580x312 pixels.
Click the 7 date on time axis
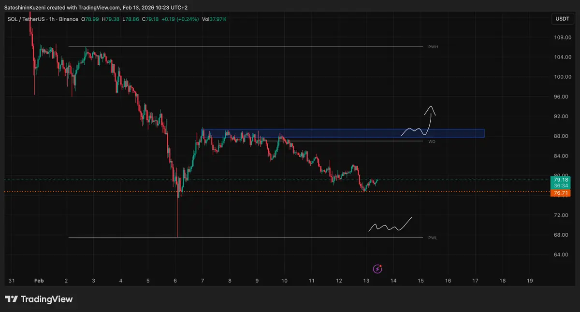(203, 281)
